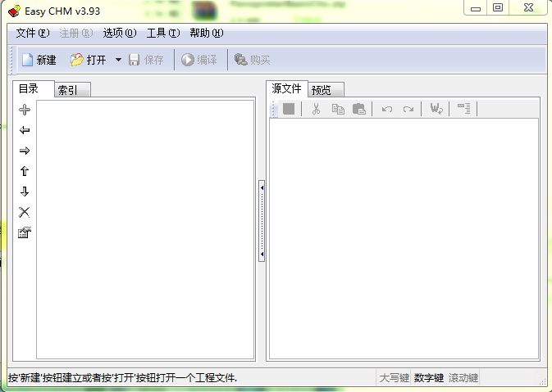
Task: Click the 大写键 caps lock status indicator
Action: click(x=394, y=378)
